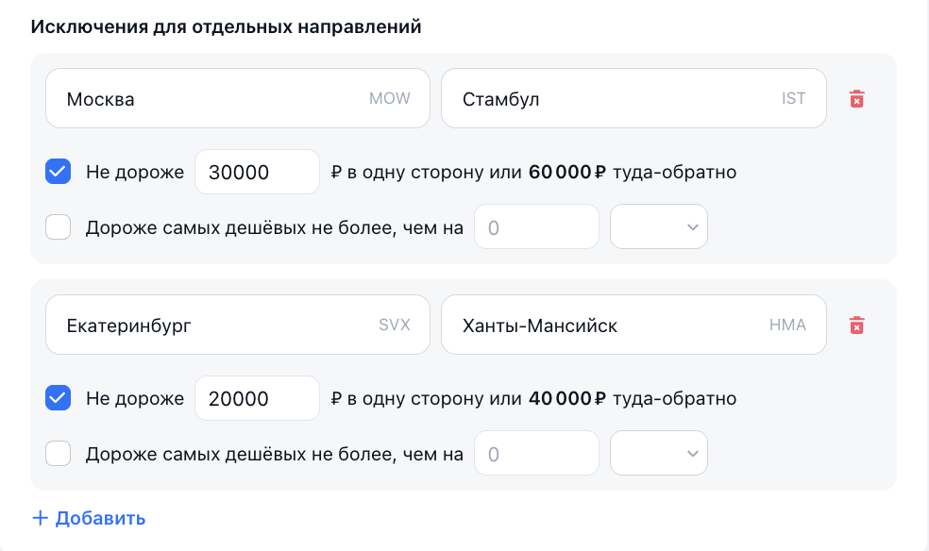Image resolution: width=929 pixels, height=551 pixels.
Task: Uncheck 'Не дороже' for Москва–Стамбул route
Action: [x=59, y=172]
